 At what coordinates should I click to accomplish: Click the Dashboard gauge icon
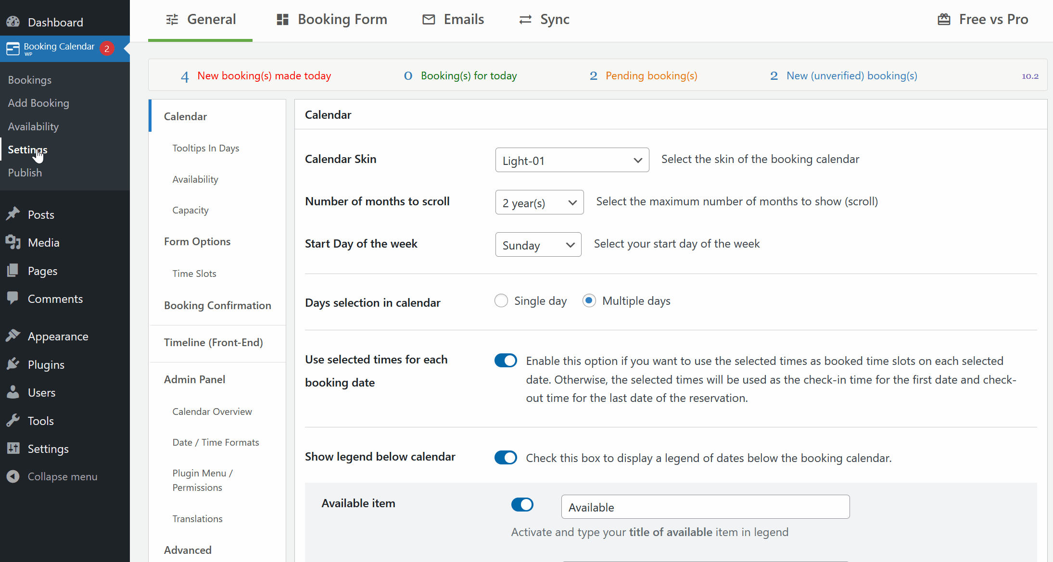13,22
